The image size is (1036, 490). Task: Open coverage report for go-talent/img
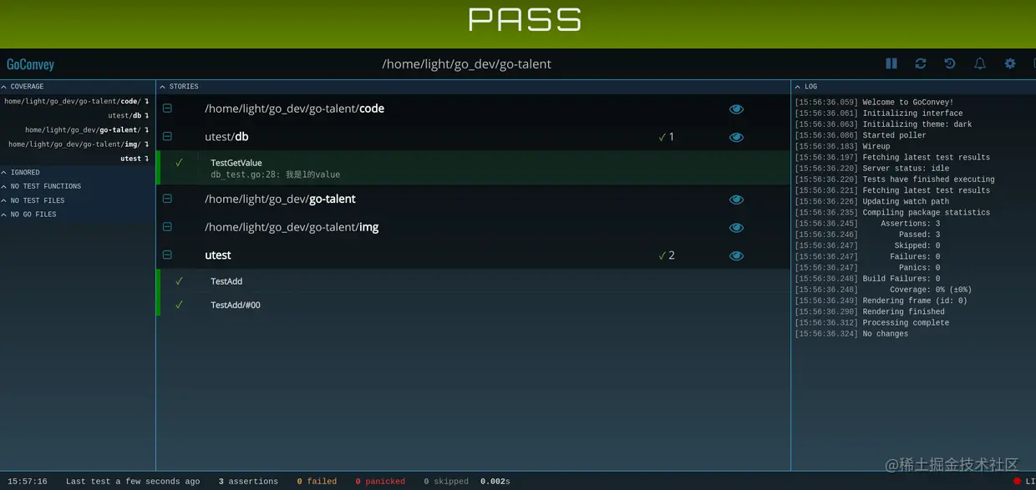[78, 144]
